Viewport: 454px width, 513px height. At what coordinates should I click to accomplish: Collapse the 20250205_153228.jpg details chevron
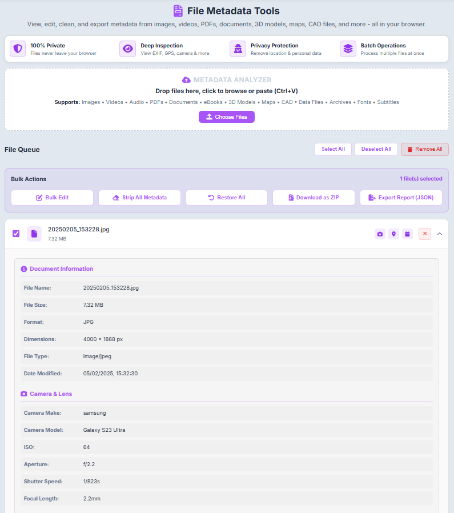click(x=440, y=234)
